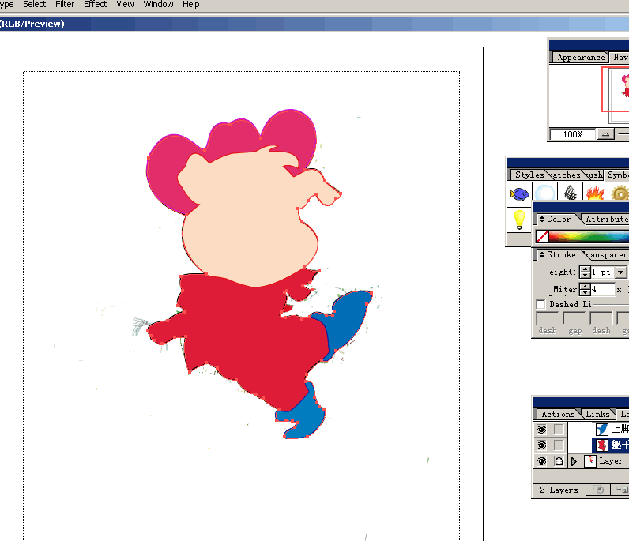Select the fire symbol

[595, 193]
